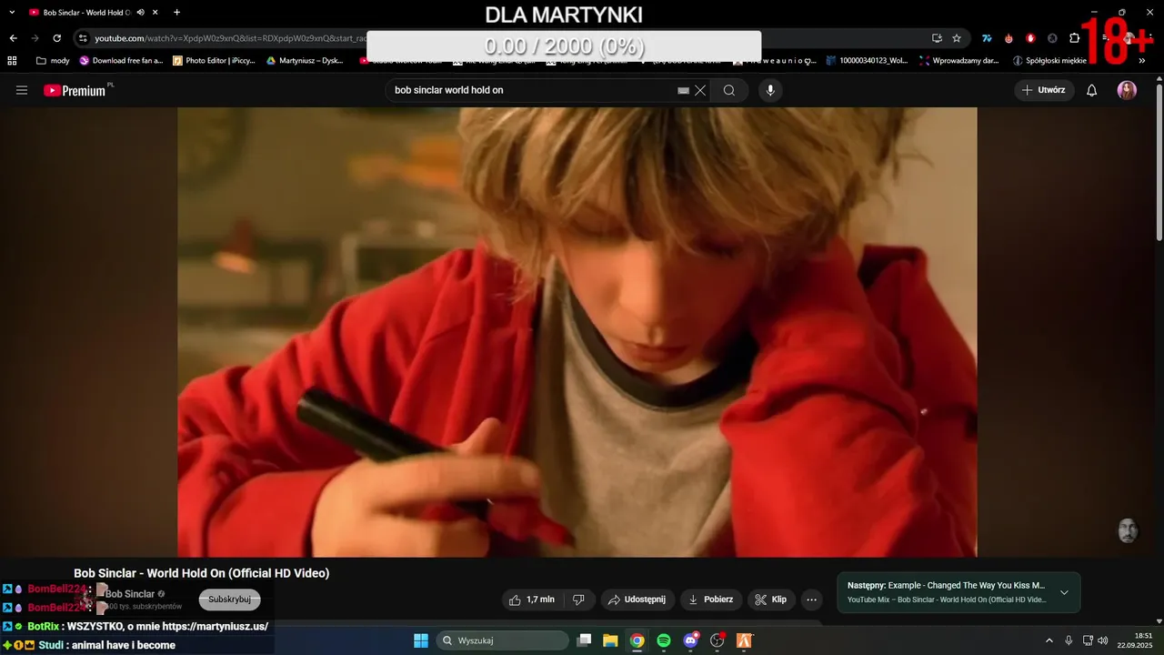Image resolution: width=1164 pixels, height=655 pixels.
Task: Open Task View on the taskbar
Action: 584,640
